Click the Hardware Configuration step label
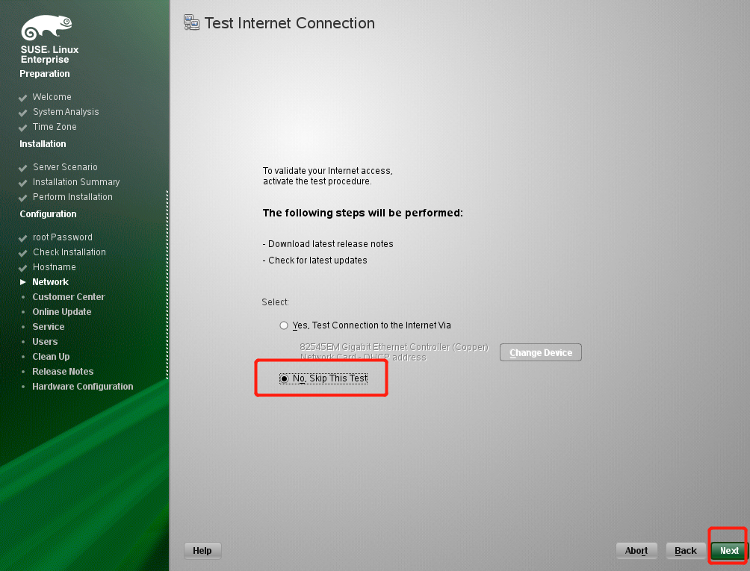Screen dimensions: 750x571 [83, 386]
